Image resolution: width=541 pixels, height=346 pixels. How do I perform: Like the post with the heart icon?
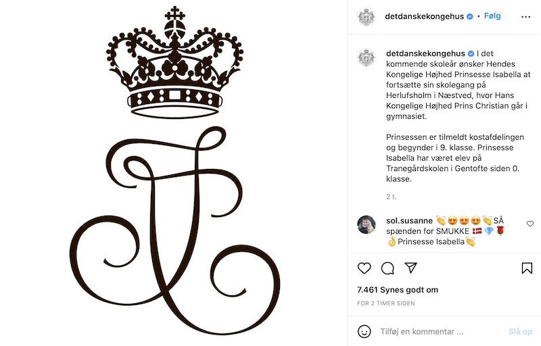[364, 268]
